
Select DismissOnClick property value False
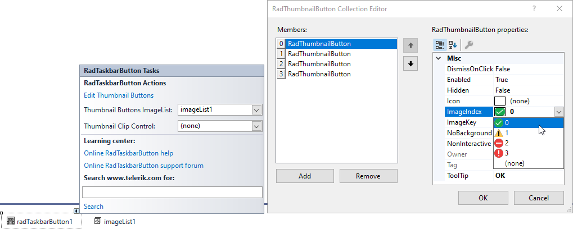[529, 69]
